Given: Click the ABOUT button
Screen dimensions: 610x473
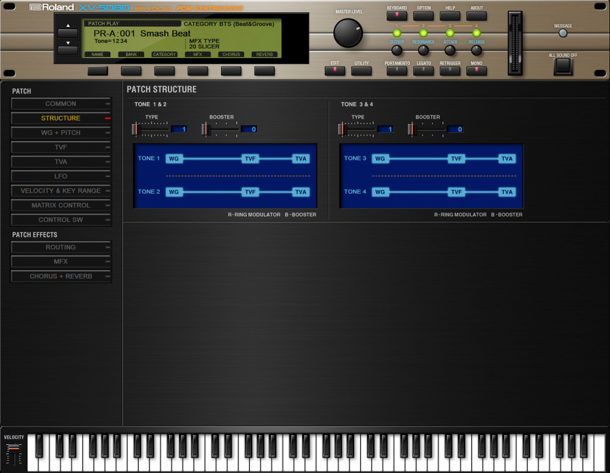Looking at the screenshot, I should [x=476, y=16].
